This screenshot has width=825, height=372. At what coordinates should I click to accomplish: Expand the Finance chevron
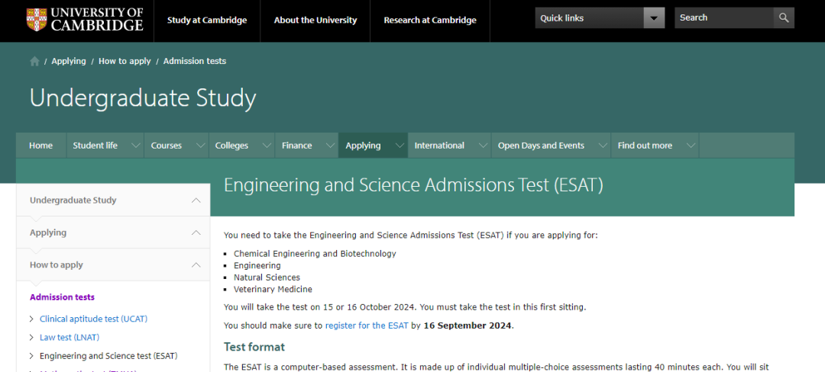331,146
